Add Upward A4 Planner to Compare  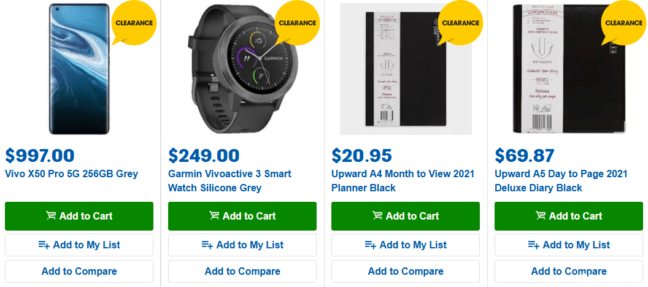click(x=406, y=271)
